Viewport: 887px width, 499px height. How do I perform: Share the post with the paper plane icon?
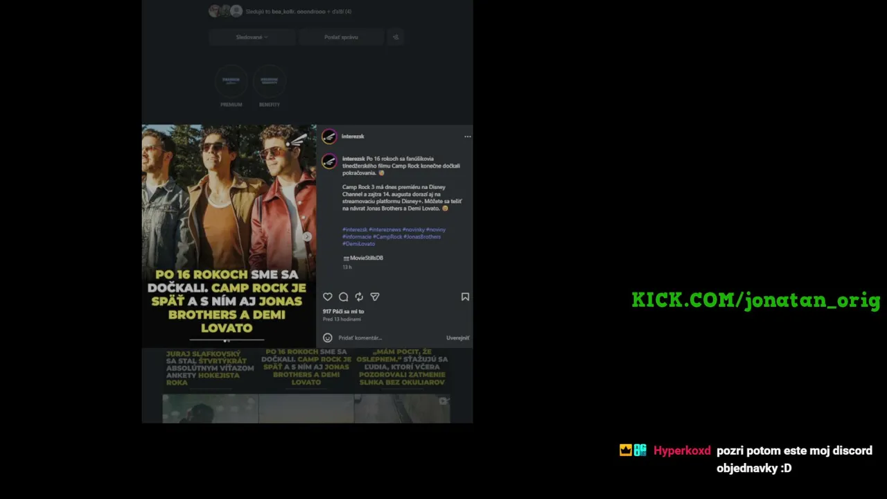click(375, 297)
